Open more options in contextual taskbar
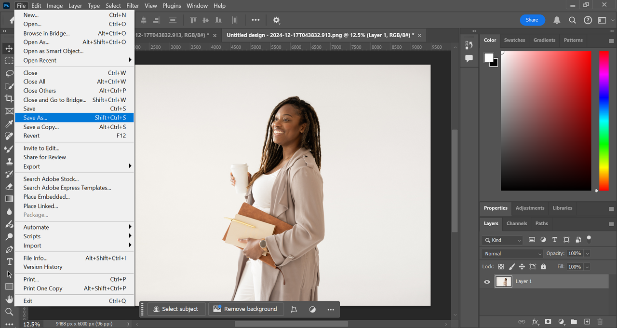The image size is (617, 328). 331,309
